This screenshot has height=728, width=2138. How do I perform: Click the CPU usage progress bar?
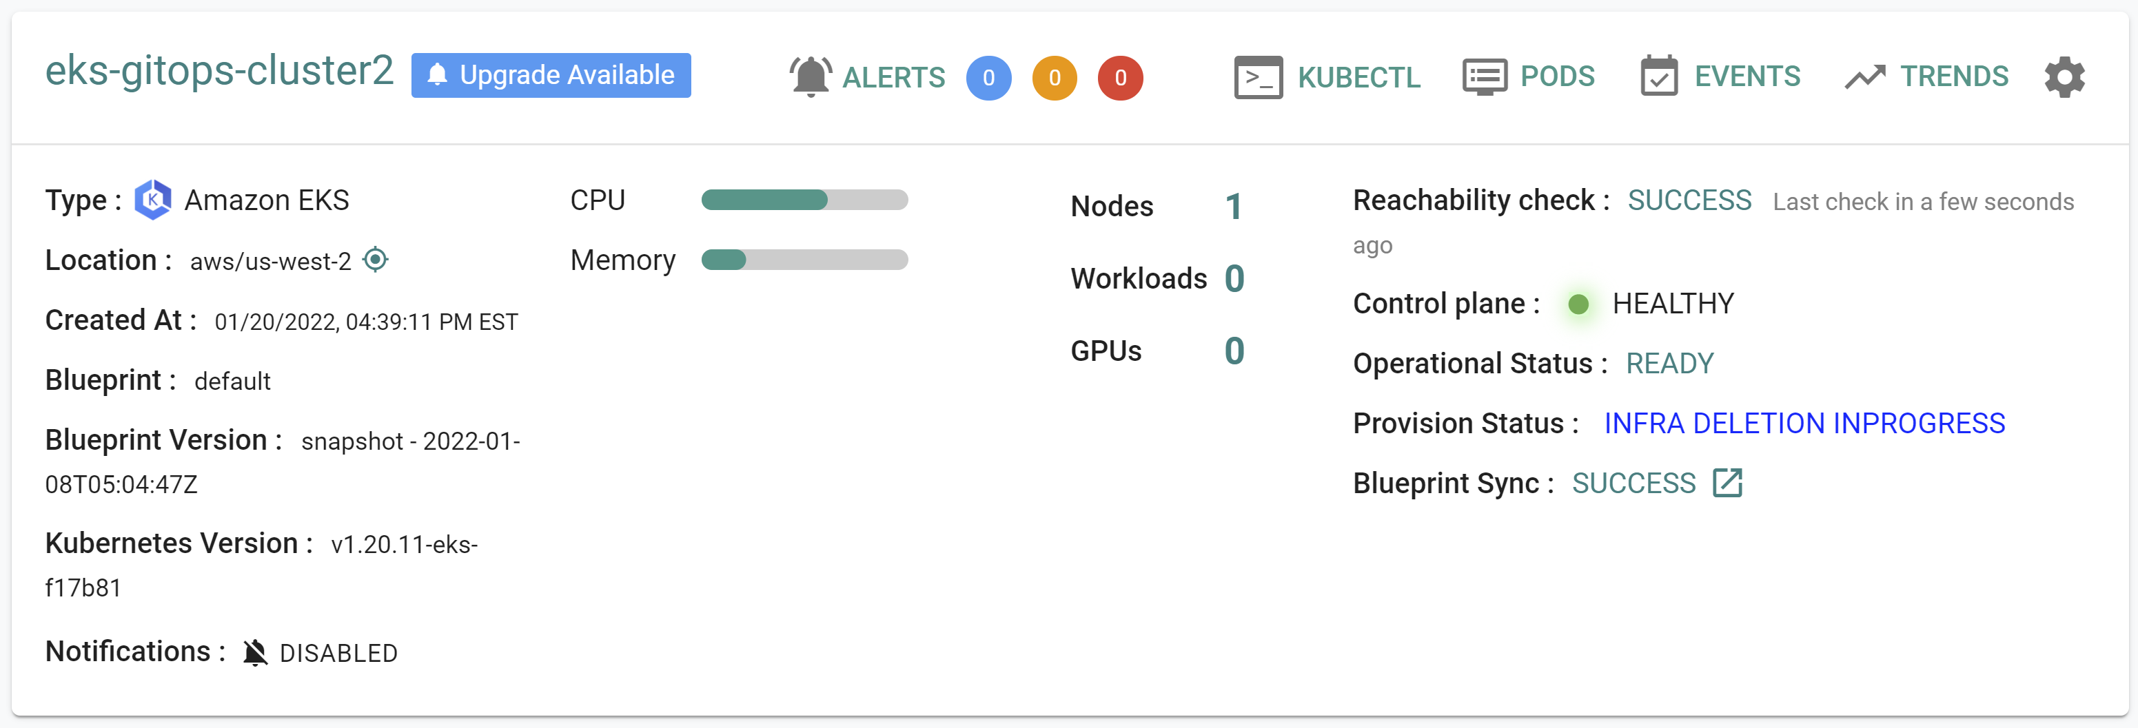point(804,200)
